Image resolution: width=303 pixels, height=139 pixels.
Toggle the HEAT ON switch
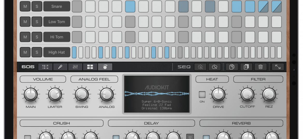click(202, 95)
